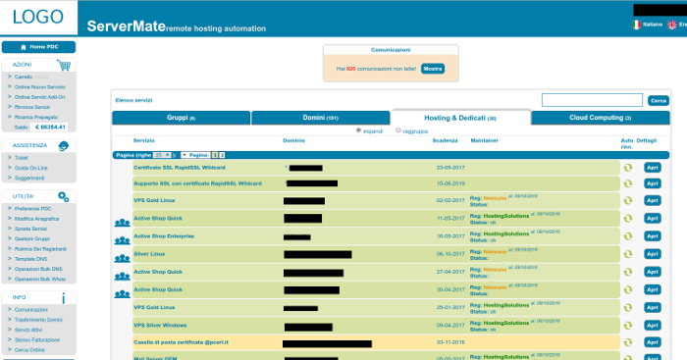Click the Home PDC button
Viewport: 687px width, 360px height.
[38, 47]
